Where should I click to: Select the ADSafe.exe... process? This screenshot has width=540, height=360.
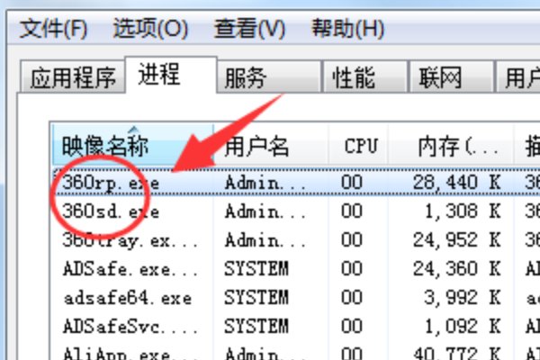[x=130, y=269]
